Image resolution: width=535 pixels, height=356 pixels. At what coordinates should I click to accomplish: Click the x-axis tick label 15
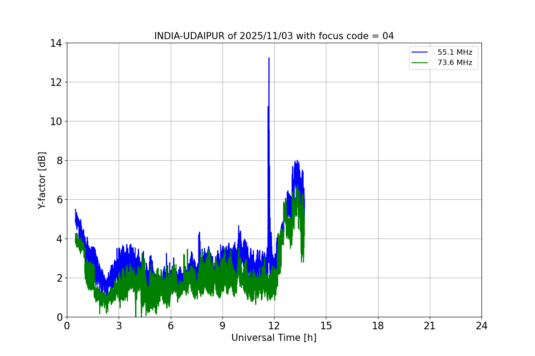point(326,326)
